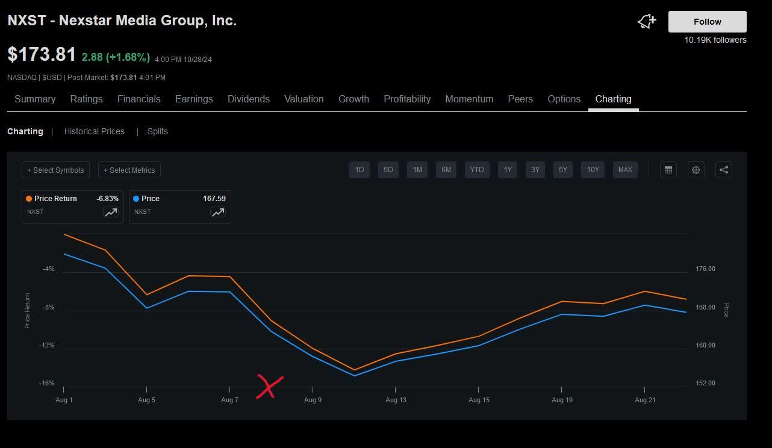Viewport: 772px width, 448px height.
Task: Click the price alert bell icon
Action: (646, 22)
